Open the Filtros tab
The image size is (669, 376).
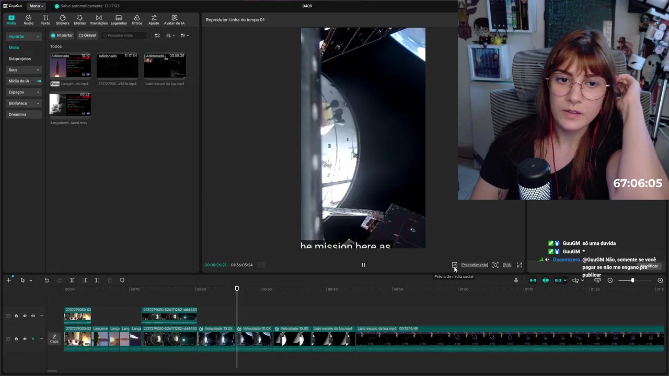[137, 20]
